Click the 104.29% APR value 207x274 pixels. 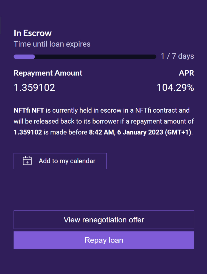[x=175, y=88]
